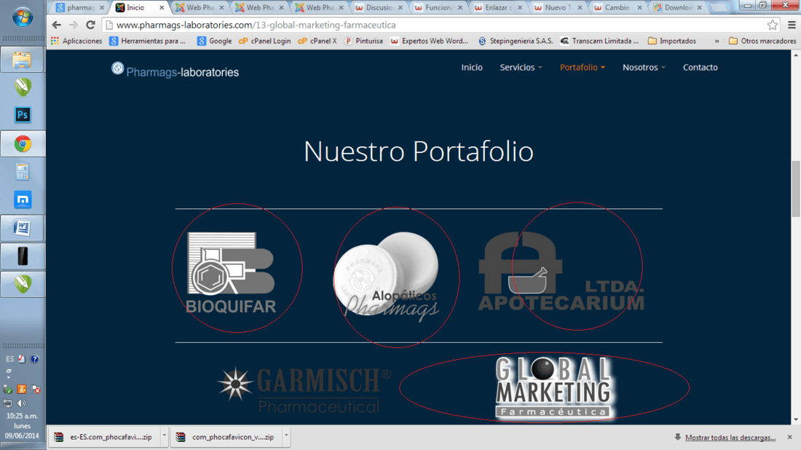The width and height of the screenshot is (801, 450).
Task: Switch to the Cambio tab
Action: tap(617, 7)
